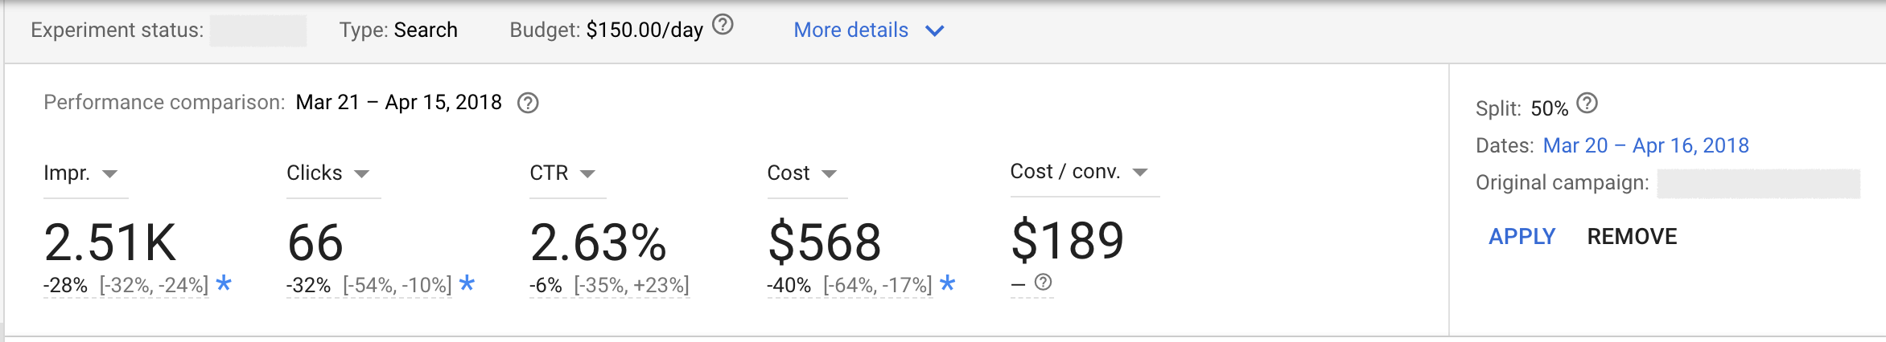
Task: Click the Original campaign name field
Action: (1758, 183)
